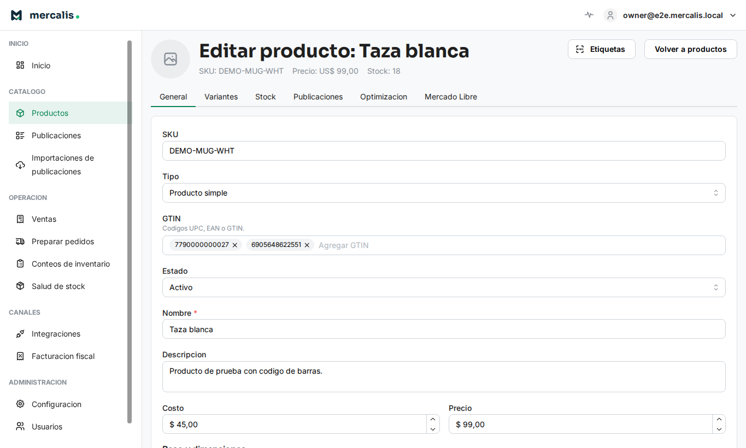The image size is (746, 448).
Task: Click the product image placeholder thumbnail
Action: tap(171, 59)
